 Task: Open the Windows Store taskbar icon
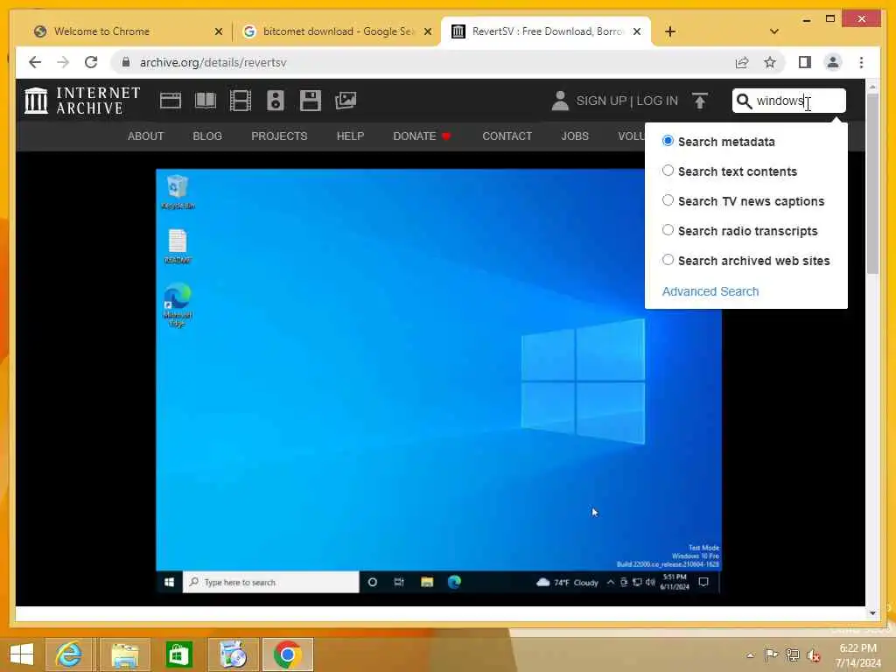(x=178, y=654)
